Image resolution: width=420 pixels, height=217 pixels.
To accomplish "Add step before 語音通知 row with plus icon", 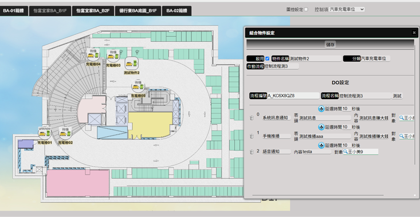I will [321, 145].
